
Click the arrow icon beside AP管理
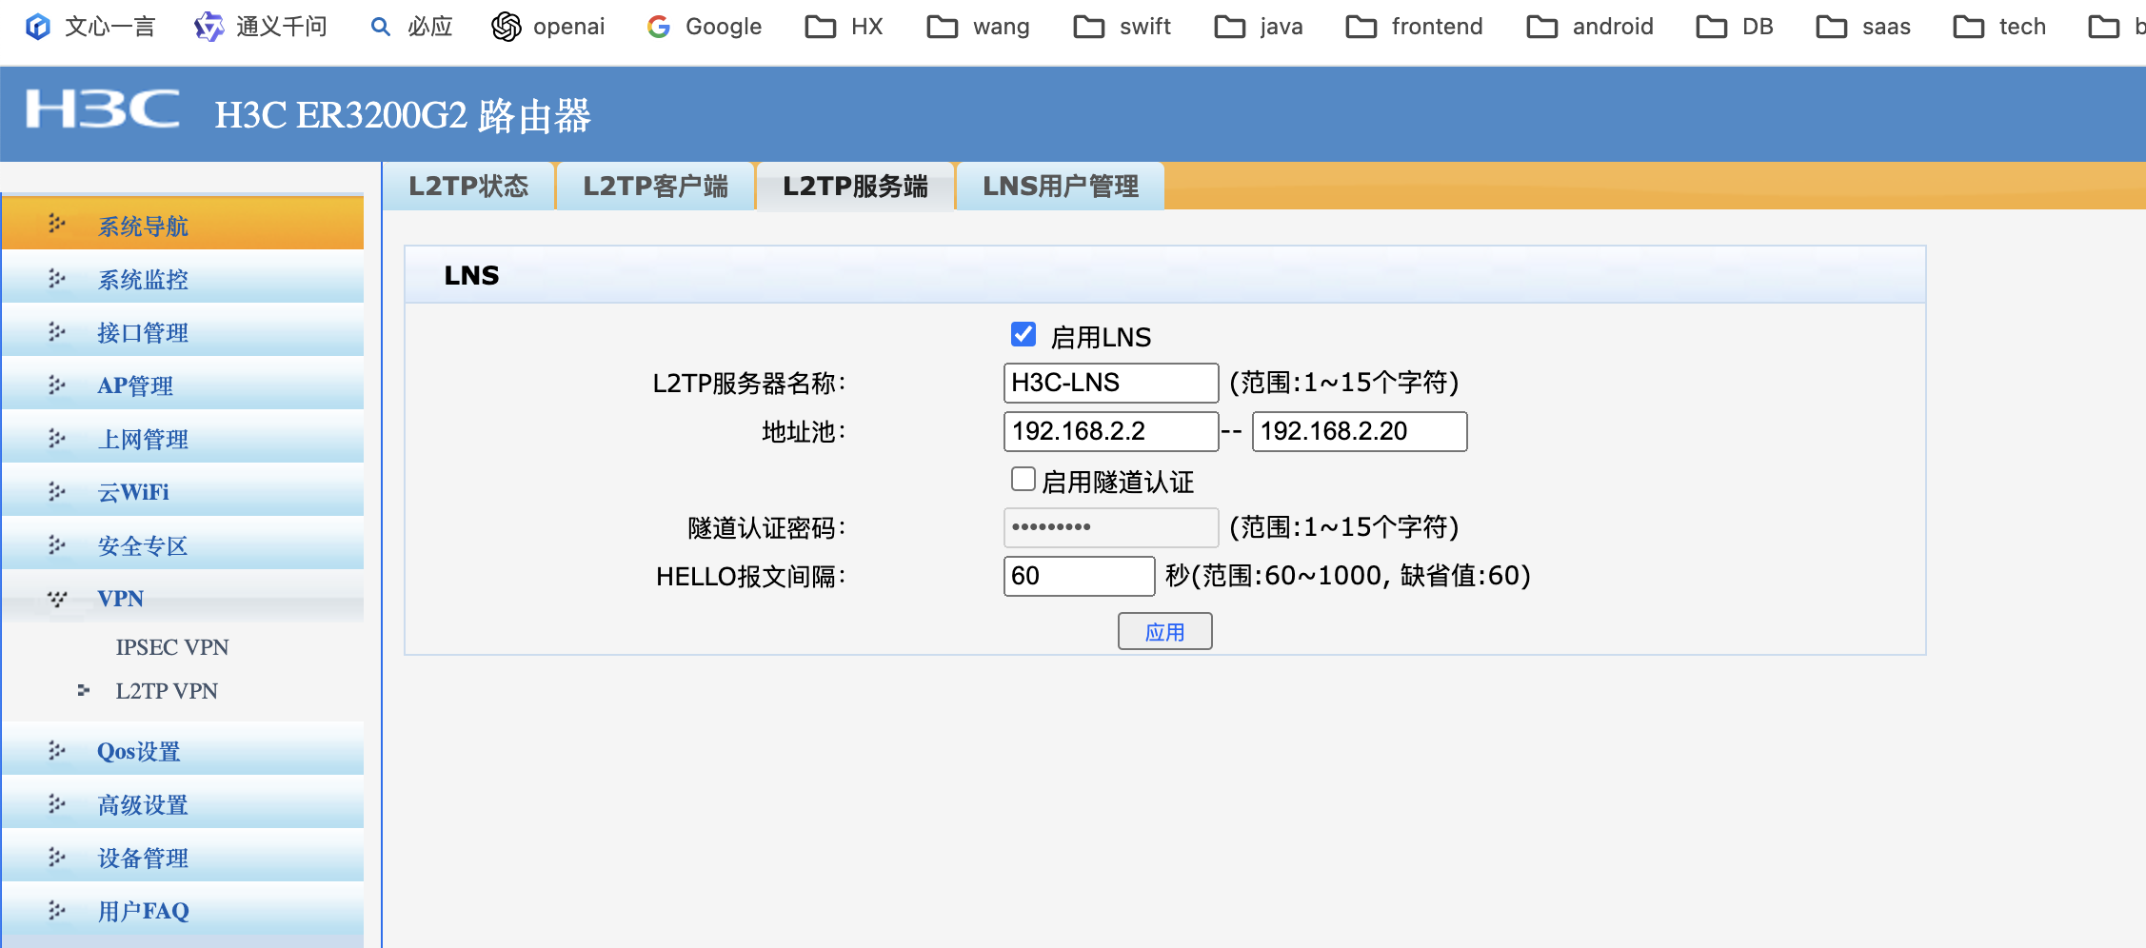(x=57, y=384)
